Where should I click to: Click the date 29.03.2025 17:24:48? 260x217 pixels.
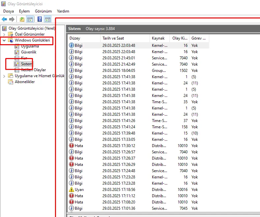point(119,171)
